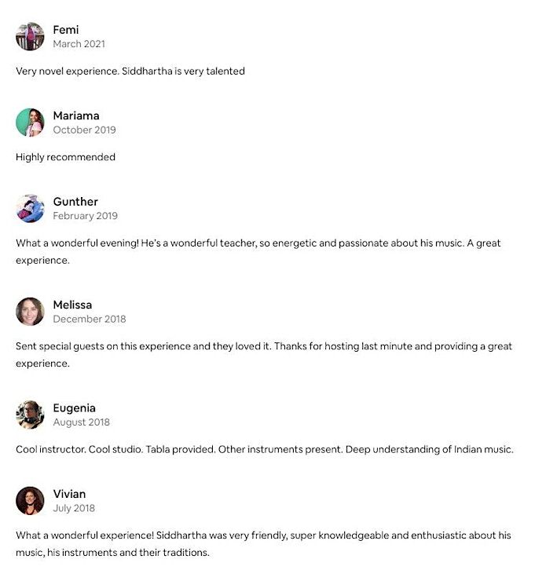Open the Mariama reviewer name link

point(75,115)
